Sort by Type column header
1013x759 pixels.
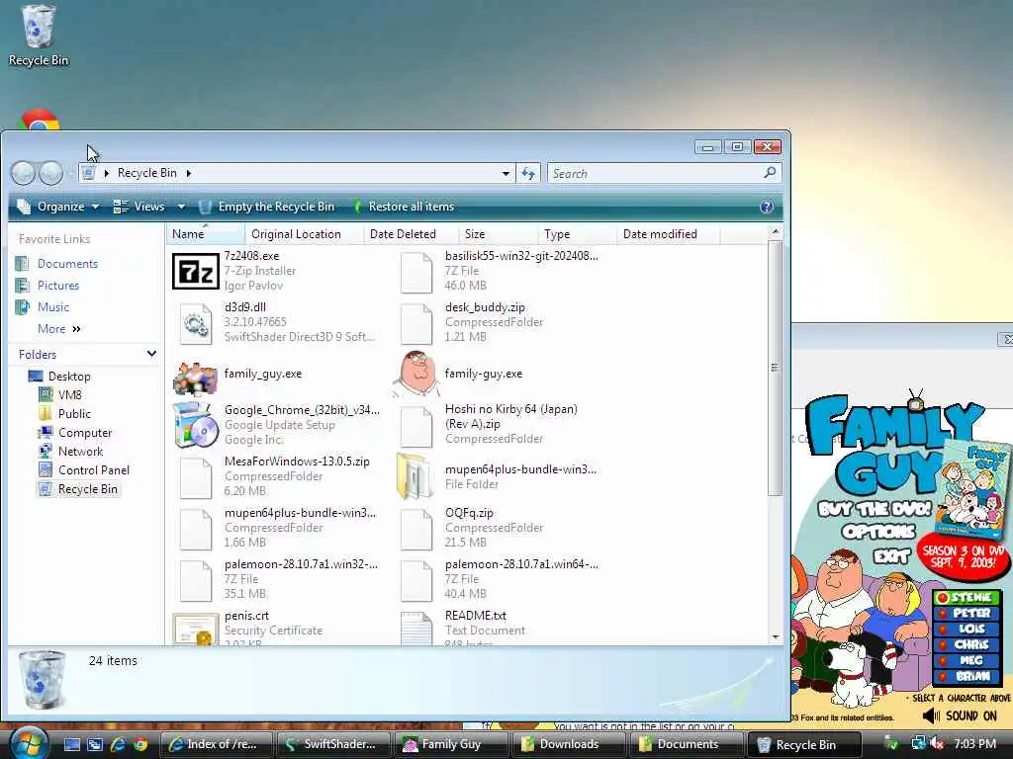[x=578, y=233]
